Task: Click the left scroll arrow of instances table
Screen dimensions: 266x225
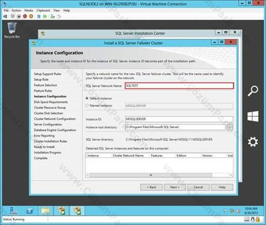Action: 88,175
